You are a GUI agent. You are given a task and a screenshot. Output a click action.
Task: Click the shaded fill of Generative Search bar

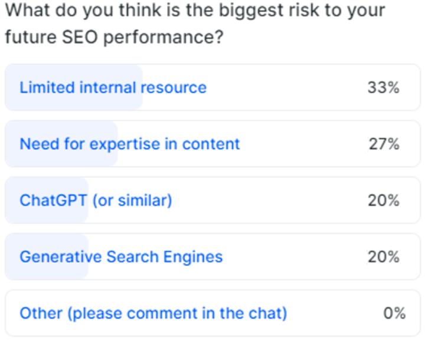[x=47, y=257]
